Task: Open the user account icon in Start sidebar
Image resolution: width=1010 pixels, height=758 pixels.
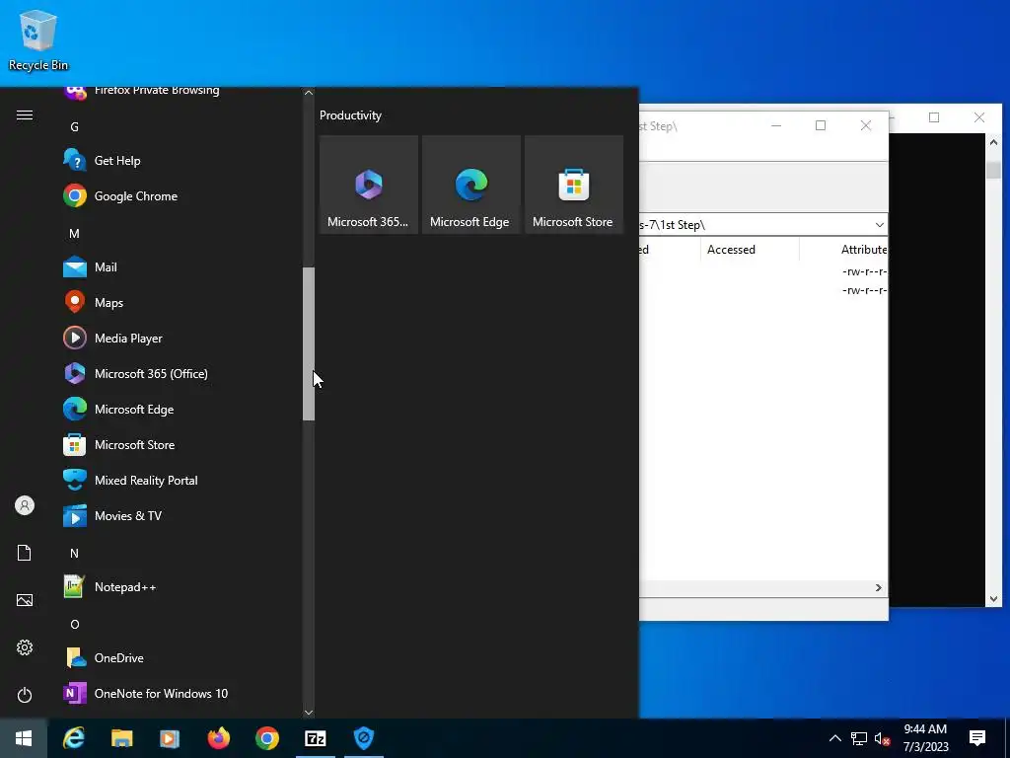Action: coord(25,505)
